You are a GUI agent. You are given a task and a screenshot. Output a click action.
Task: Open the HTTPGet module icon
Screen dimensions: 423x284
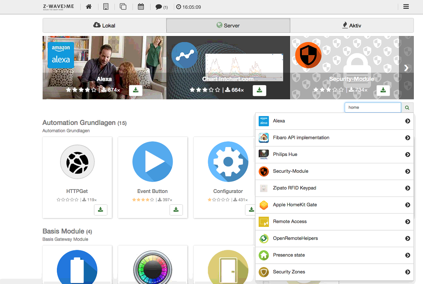click(x=77, y=162)
